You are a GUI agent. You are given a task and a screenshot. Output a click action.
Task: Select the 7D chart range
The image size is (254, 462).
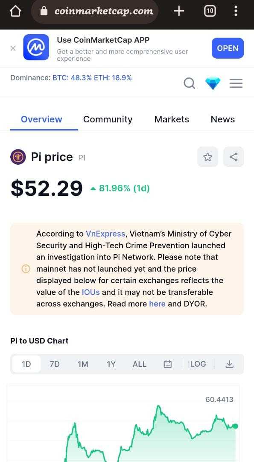54,364
